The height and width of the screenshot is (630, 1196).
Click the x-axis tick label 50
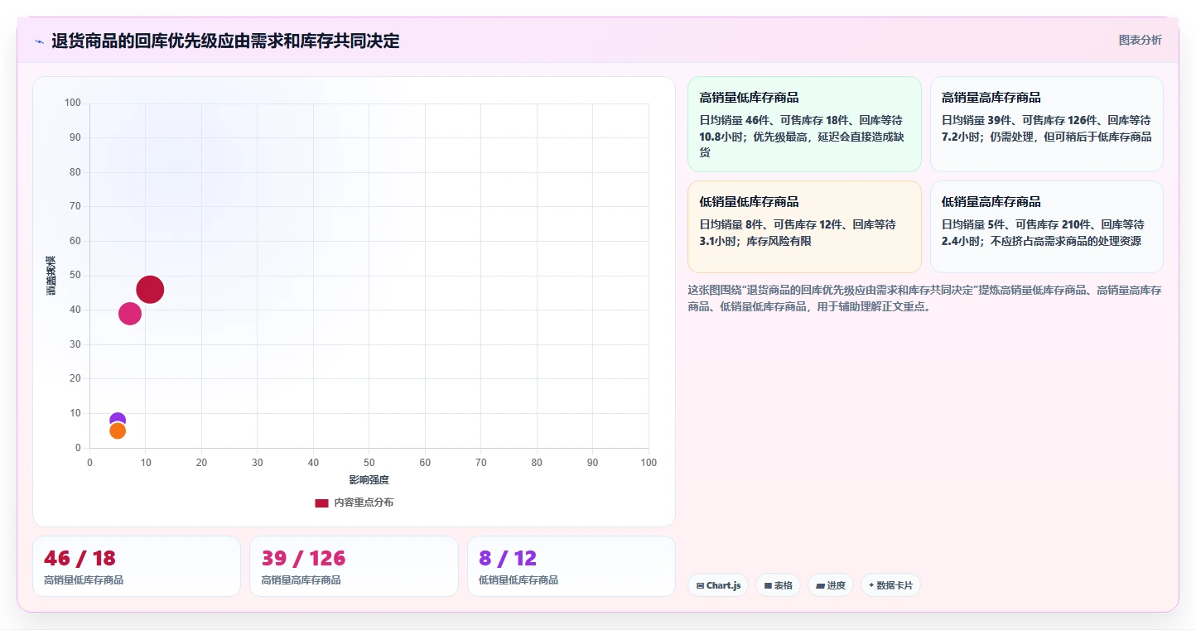369,463
